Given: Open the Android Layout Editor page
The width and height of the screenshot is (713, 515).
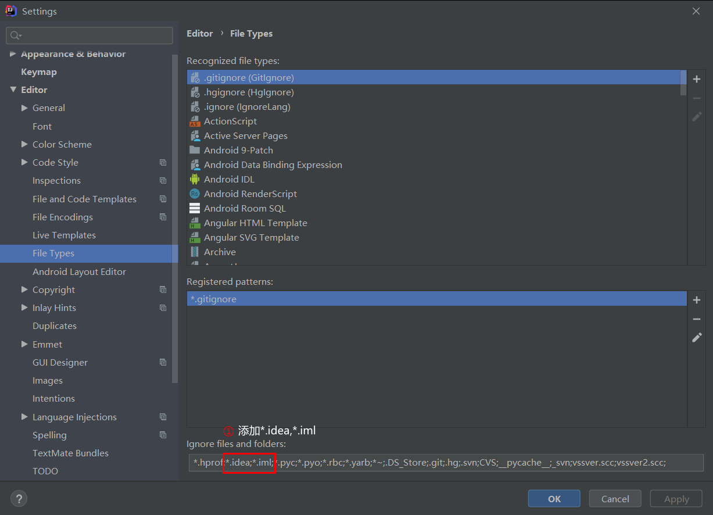Looking at the screenshot, I should click(x=79, y=271).
